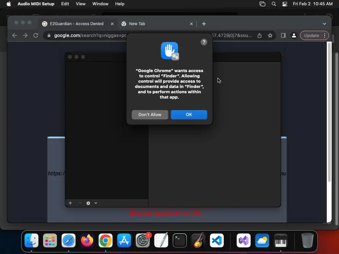This screenshot has width=339, height=254.
Task: Open Audio MIDI Setup piano icon in Dock
Action: click(x=281, y=240)
